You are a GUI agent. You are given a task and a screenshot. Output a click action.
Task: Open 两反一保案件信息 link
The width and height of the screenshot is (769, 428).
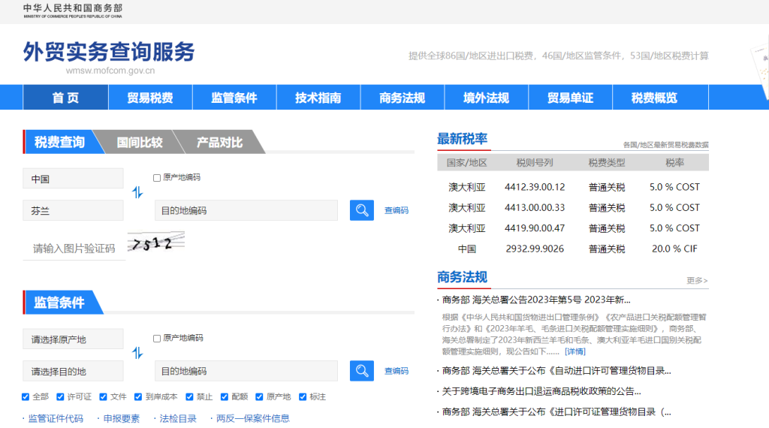click(252, 418)
